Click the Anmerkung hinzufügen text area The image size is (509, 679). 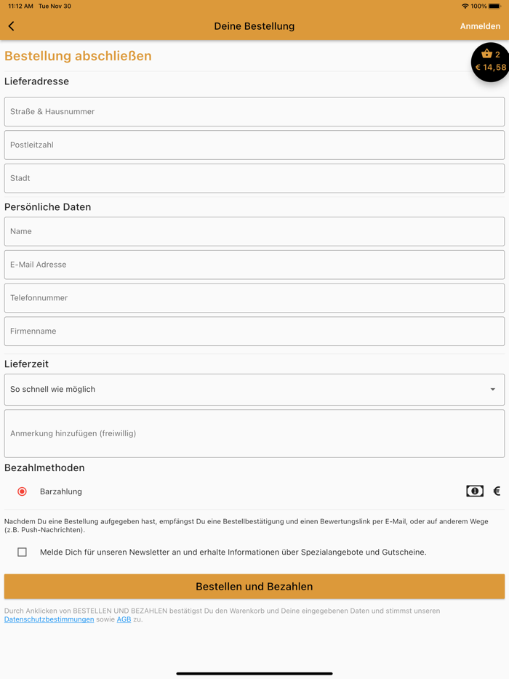[x=254, y=433]
